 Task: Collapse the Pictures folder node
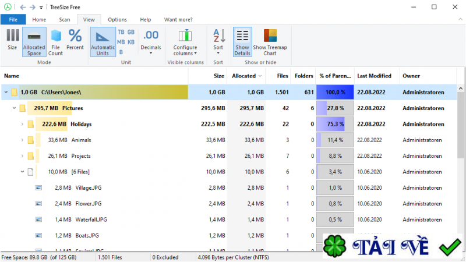click(14, 108)
